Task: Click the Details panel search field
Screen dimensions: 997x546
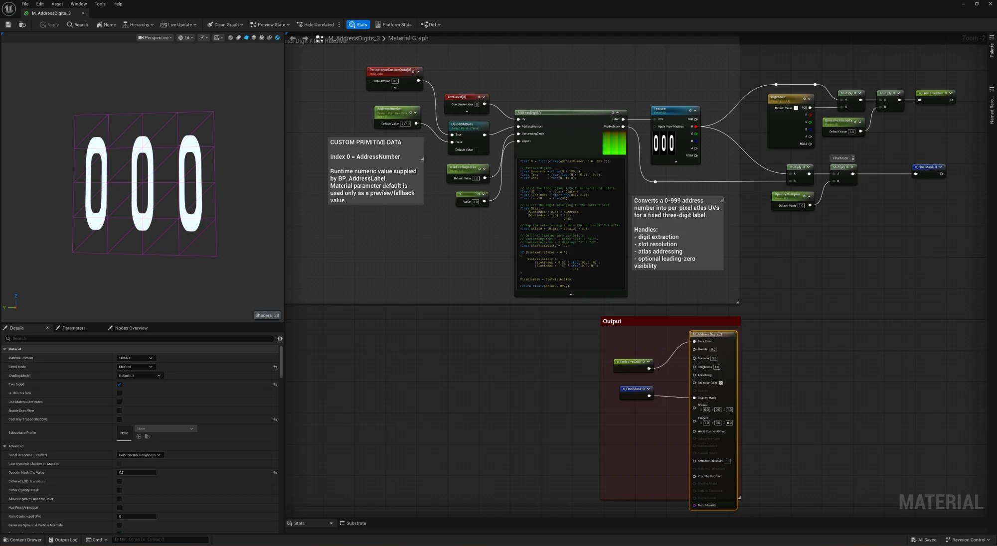Action: click(140, 339)
